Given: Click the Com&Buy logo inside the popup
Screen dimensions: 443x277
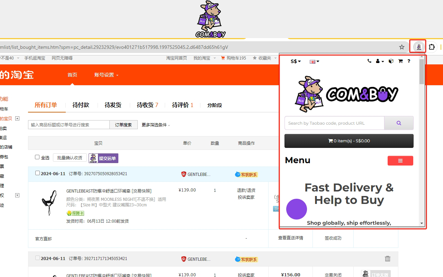Looking at the screenshot, I should 347,94.
